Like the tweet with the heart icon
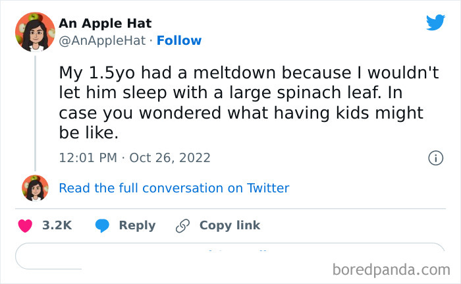The image size is (461, 284). tap(25, 225)
